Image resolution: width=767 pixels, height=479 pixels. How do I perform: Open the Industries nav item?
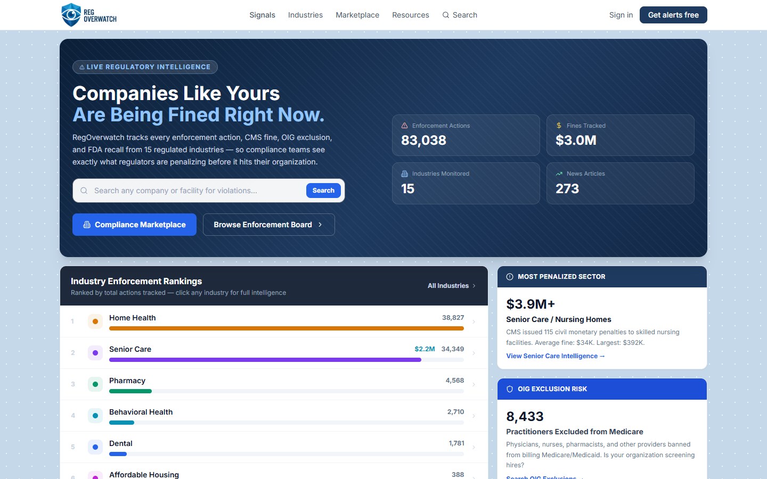[x=305, y=15]
